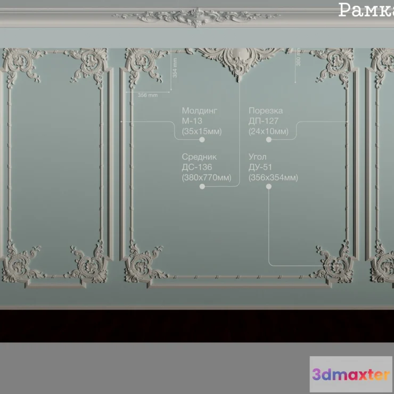Click the '(380x770мм)' dimension text
Image resolution: width=394 pixels, height=394 pixels.
click(207, 178)
